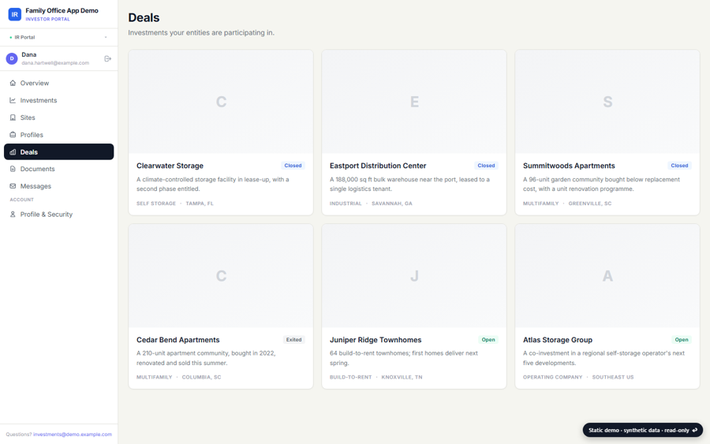Click the INDUSTRIAL category label
Screen dimensions: 710x444
click(346, 203)
